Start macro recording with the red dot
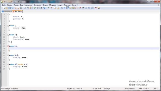The width and height of the screenshot is (161, 91). pos(80,8)
